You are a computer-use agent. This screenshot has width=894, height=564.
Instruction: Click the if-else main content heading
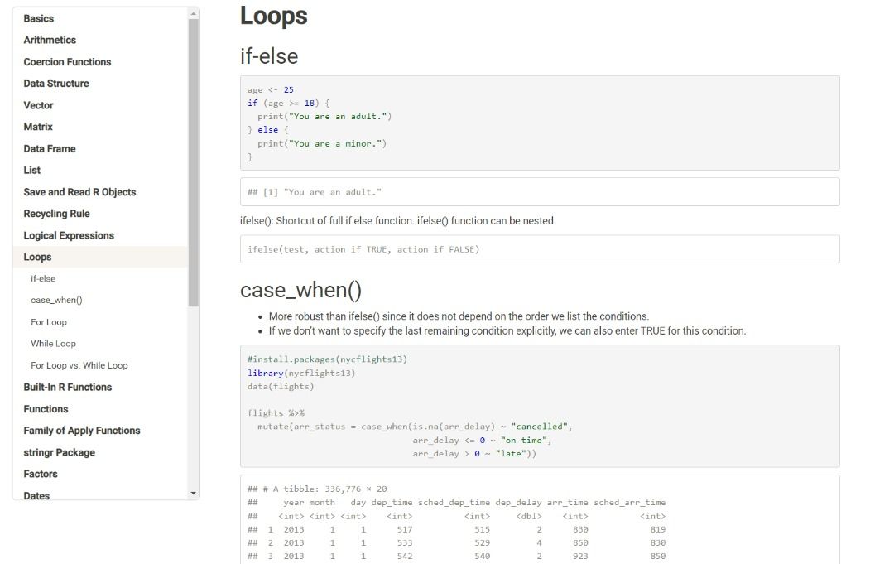(x=269, y=55)
